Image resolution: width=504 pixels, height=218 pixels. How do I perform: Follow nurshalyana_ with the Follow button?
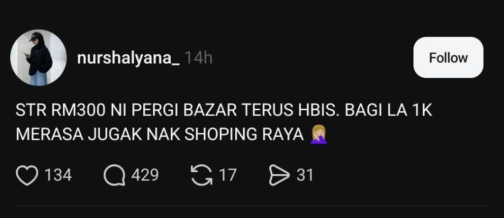[448, 58]
